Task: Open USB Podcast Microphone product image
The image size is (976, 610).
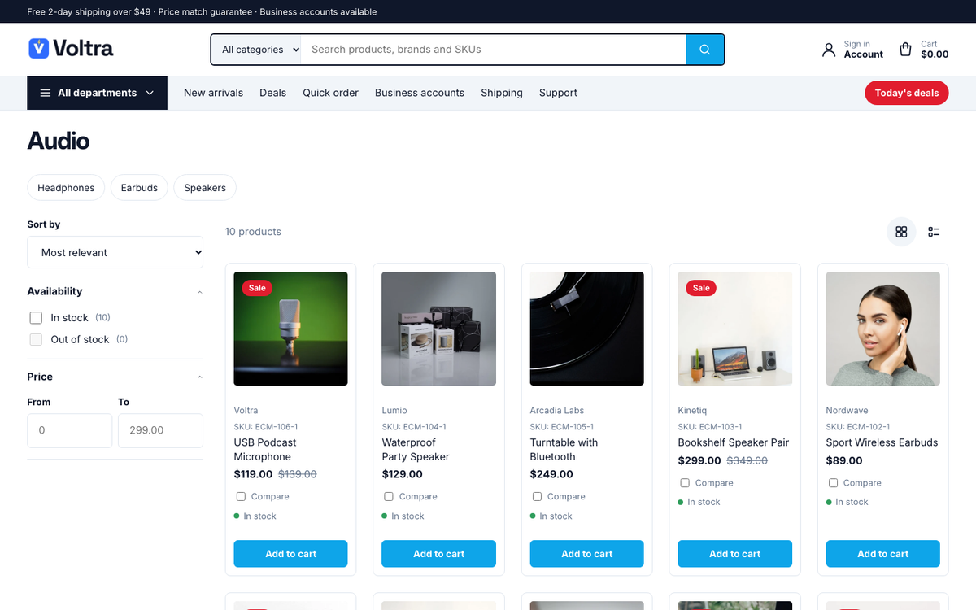Action: tap(291, 329)
